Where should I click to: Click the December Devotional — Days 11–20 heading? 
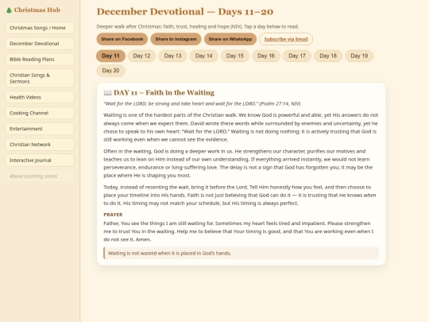tap(184, 12)
